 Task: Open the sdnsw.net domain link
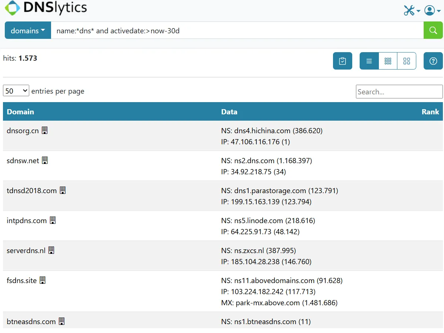point(23,161)
